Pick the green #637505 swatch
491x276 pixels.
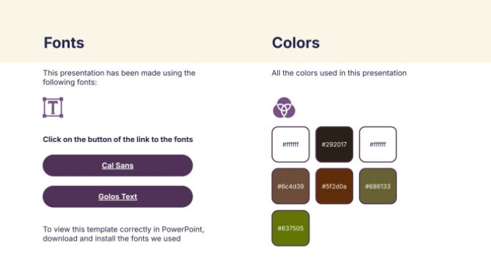pos(291,228)
